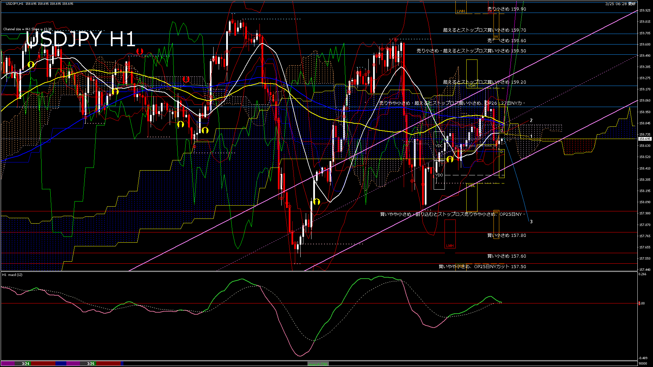Image resolution: width=653 pixels, height=367 pixels.
Task: Click the forecast point labeled 1
Action: [x=531, y=136]
